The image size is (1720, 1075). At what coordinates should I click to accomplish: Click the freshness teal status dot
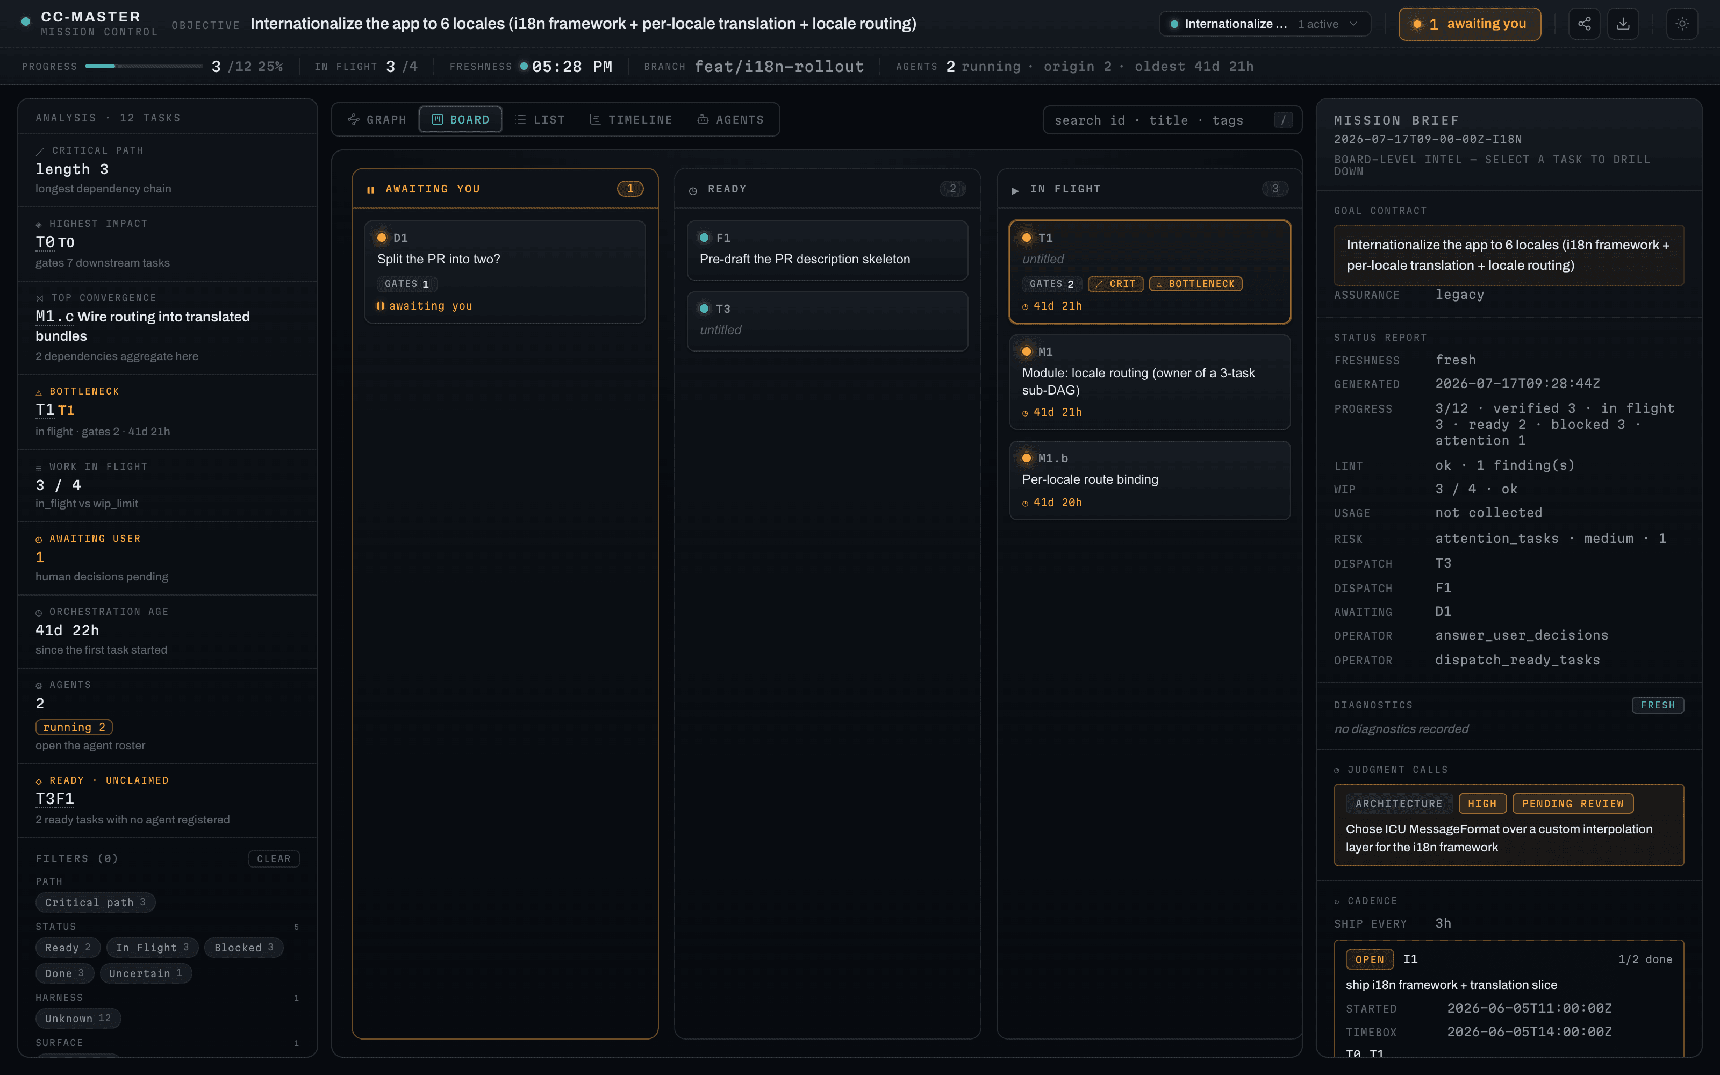(524, 66)
